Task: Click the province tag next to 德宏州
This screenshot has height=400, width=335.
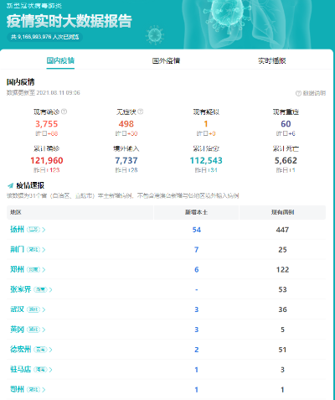Action: pos(40,350)
